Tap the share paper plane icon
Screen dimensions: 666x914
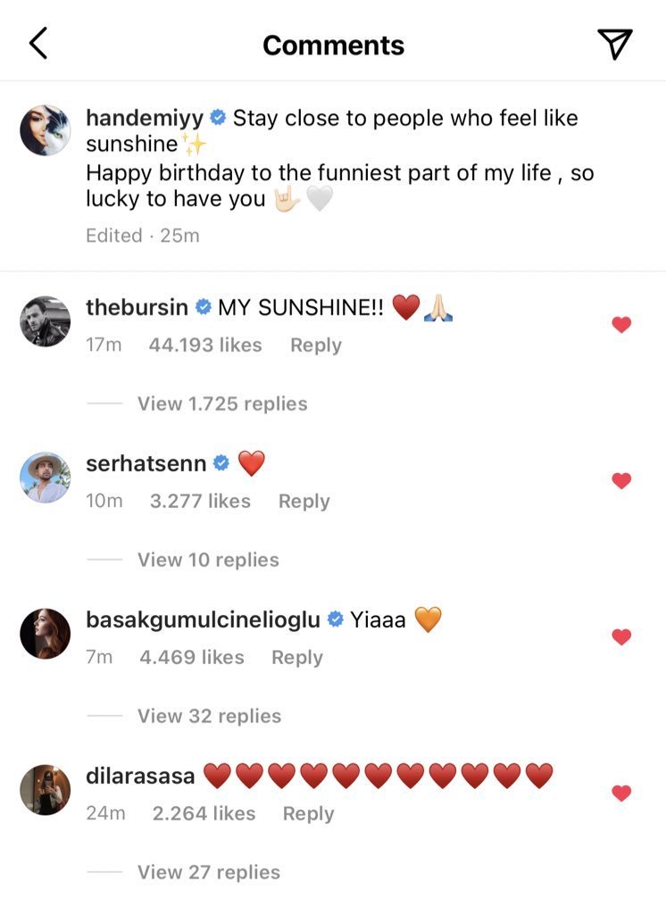(614, 44)
